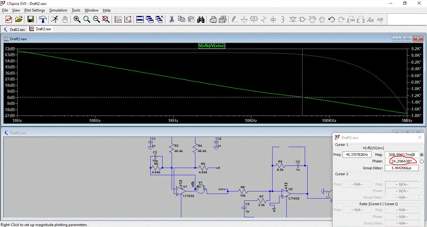This screenshot has width=427, height=227.
Task: Click the redo arrow icon
Action: [341, 19]
